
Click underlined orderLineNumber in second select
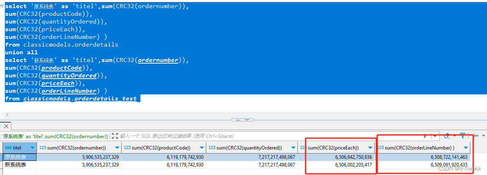pyautogui.click(x=69, y=91)
